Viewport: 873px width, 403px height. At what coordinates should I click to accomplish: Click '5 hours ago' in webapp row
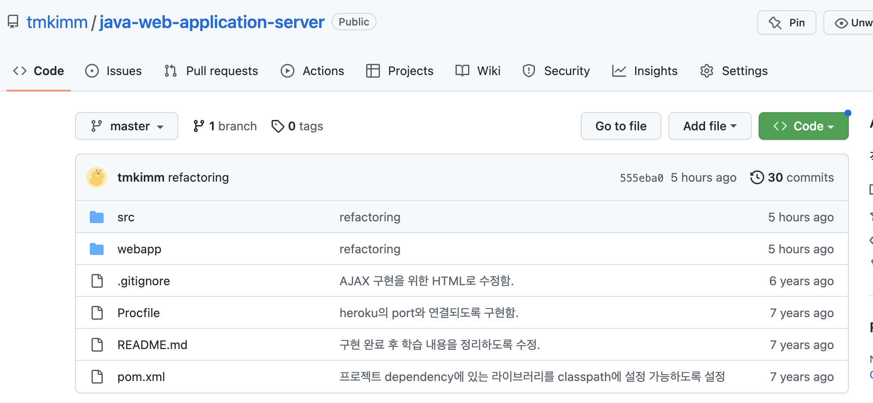tap(801, 249)
